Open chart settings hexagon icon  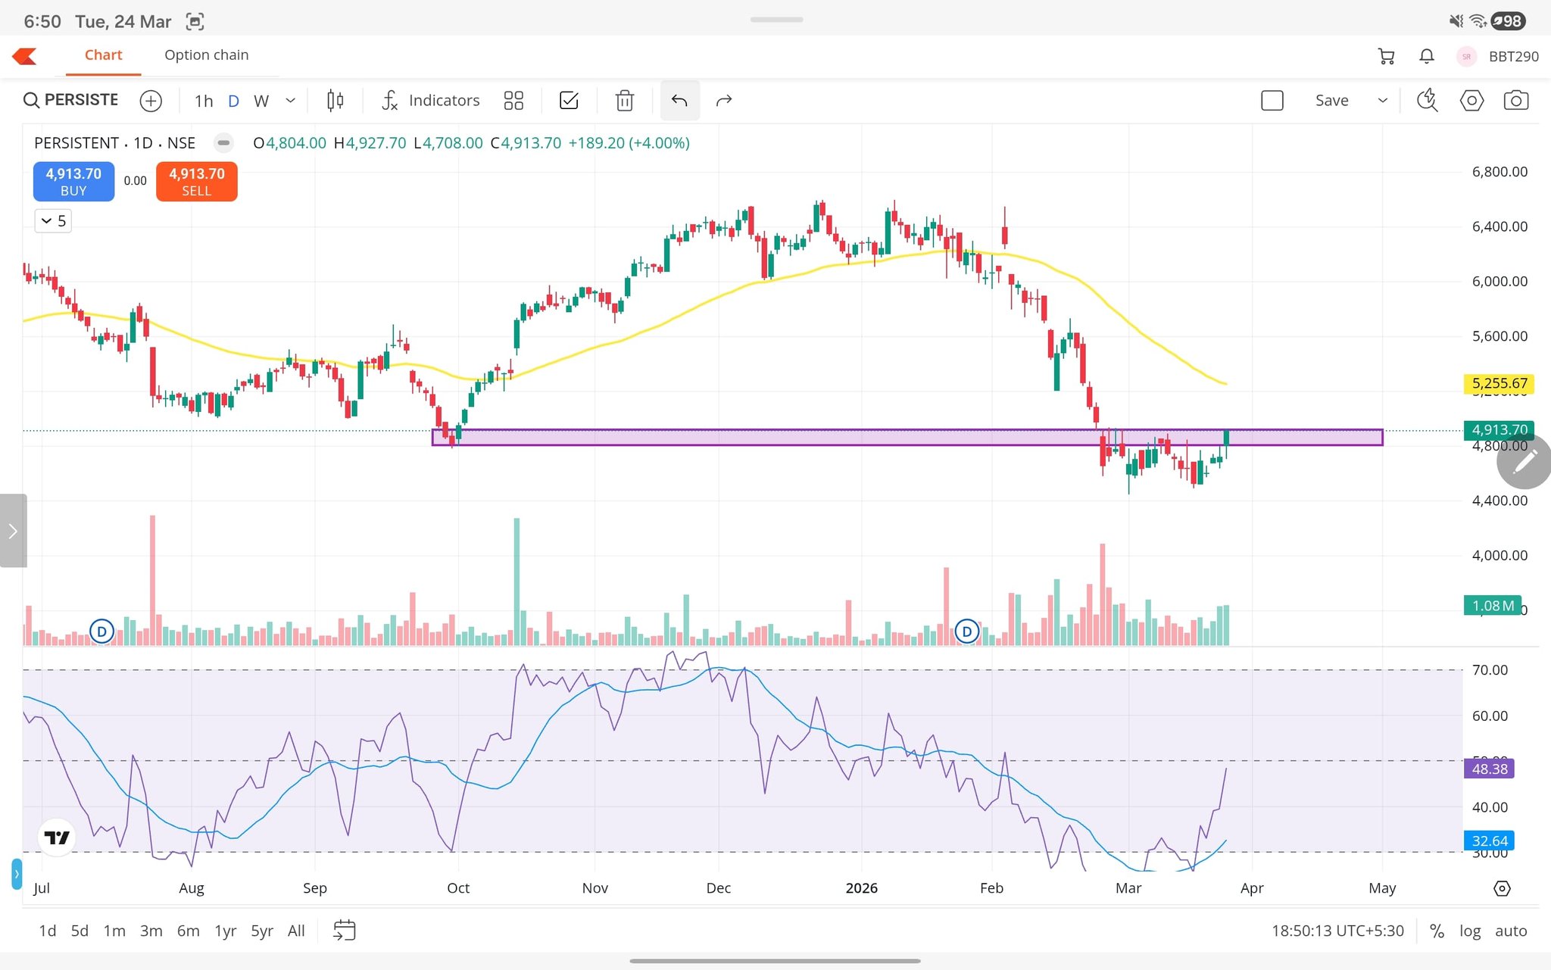1471,101
